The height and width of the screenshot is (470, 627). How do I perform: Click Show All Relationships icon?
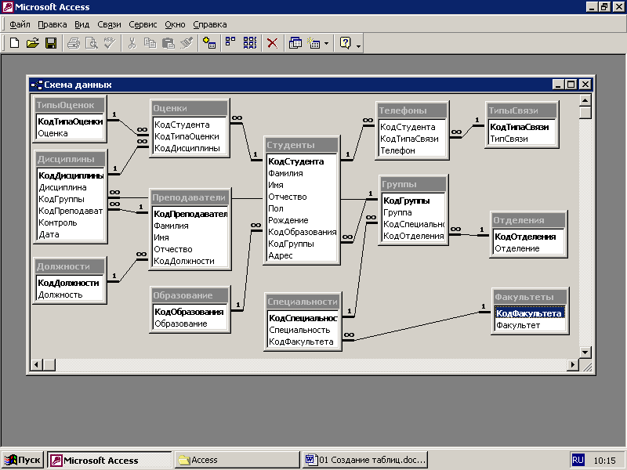(250, 43)
